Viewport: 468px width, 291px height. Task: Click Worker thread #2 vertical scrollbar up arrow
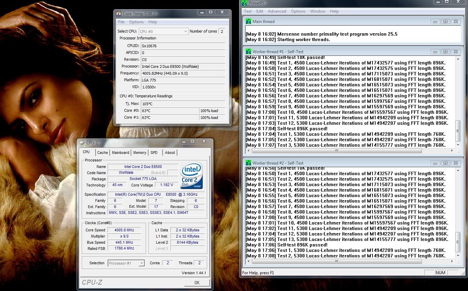pyautogui.click(x=458, y=170)
